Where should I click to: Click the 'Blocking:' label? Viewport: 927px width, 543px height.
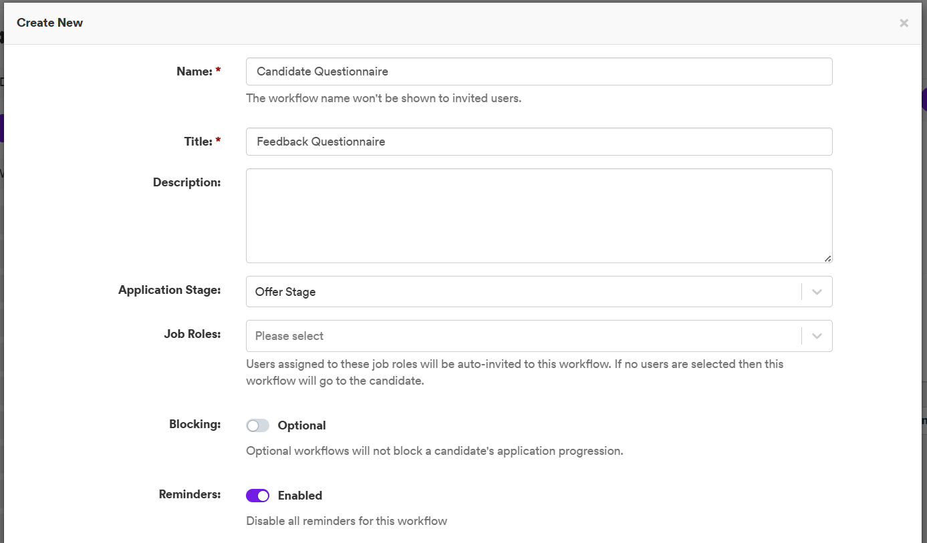[195, 424]
